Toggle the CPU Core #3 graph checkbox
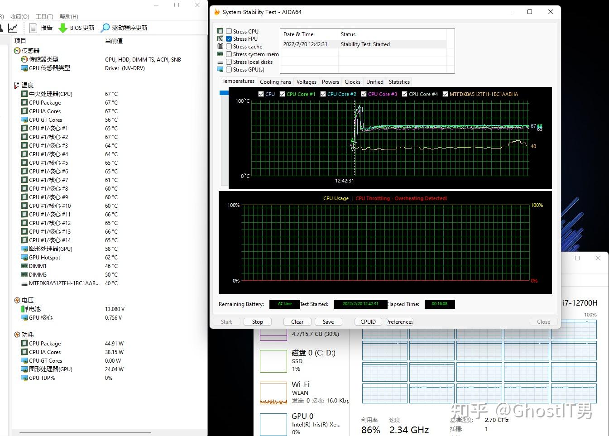This screenshot has height=436, width=609. (x=364, y=94)
